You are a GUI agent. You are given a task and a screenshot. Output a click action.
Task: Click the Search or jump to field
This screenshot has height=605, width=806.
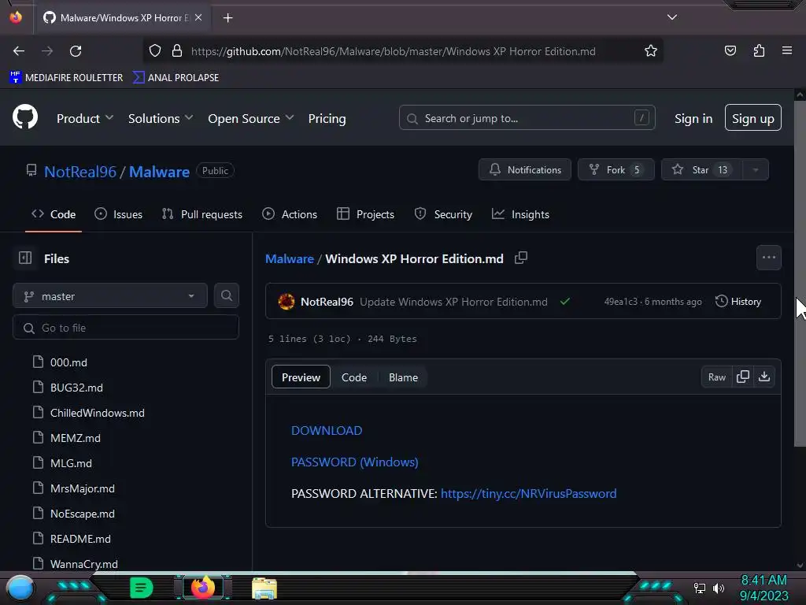(527, 118)
